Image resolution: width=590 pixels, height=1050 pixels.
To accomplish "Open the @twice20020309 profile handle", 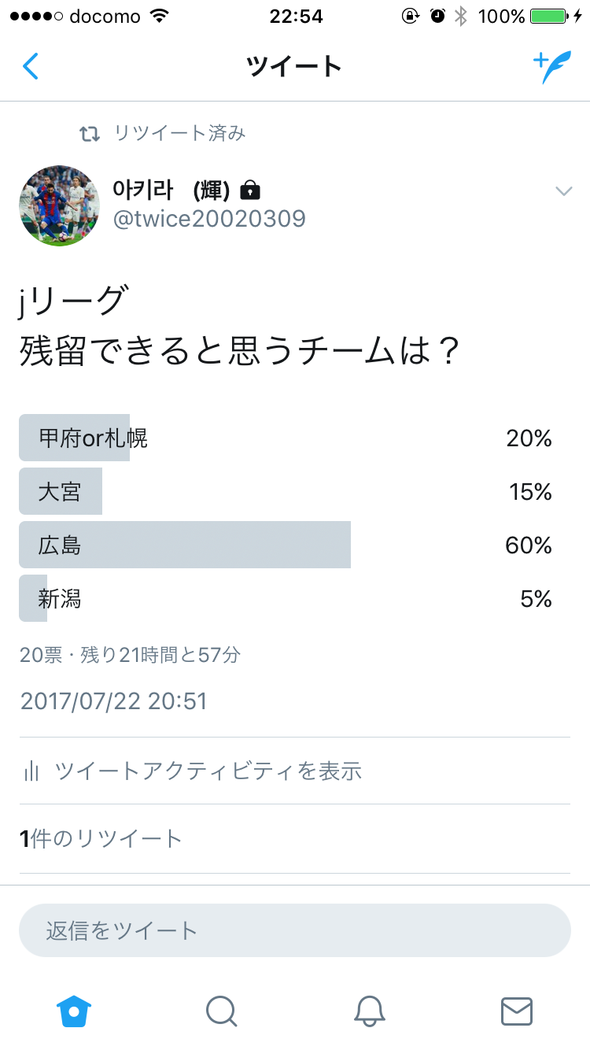I will coord(209,219).
